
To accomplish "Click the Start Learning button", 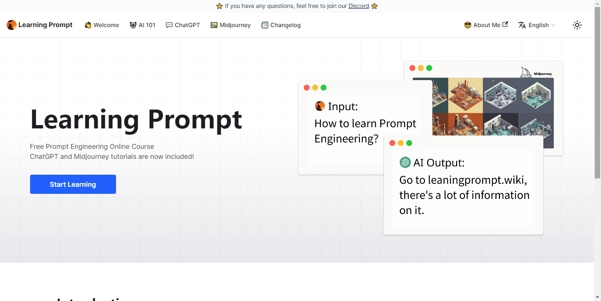I will point(73,184).
